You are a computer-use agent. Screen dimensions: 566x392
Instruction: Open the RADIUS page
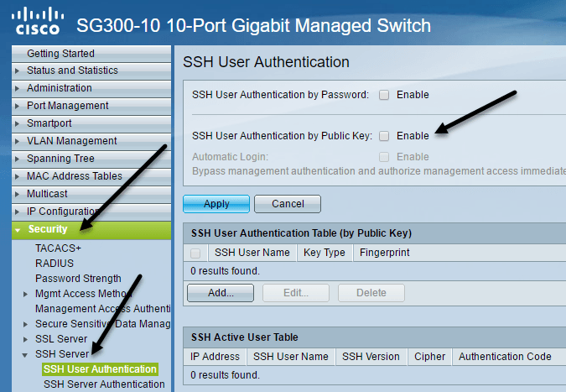tap(55, 264)
